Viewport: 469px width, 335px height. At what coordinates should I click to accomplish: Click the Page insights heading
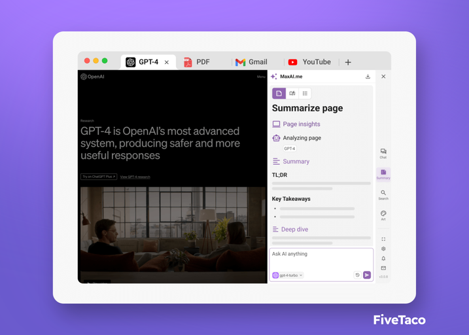pyautogui.click(x=302, y=124)
